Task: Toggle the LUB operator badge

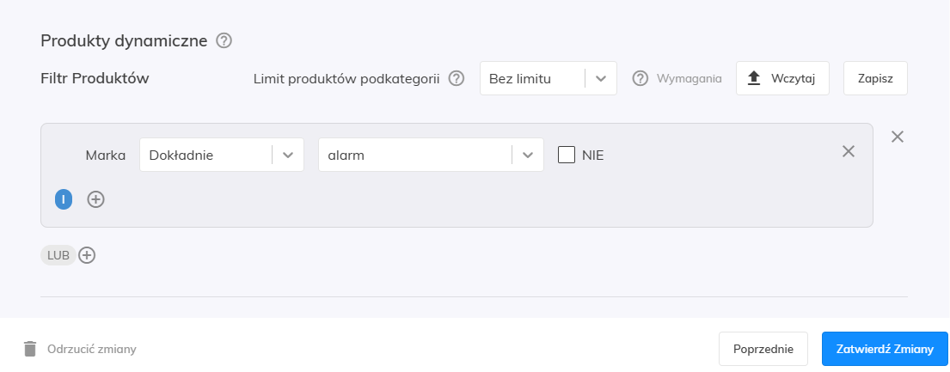Action: coord(58,255)
